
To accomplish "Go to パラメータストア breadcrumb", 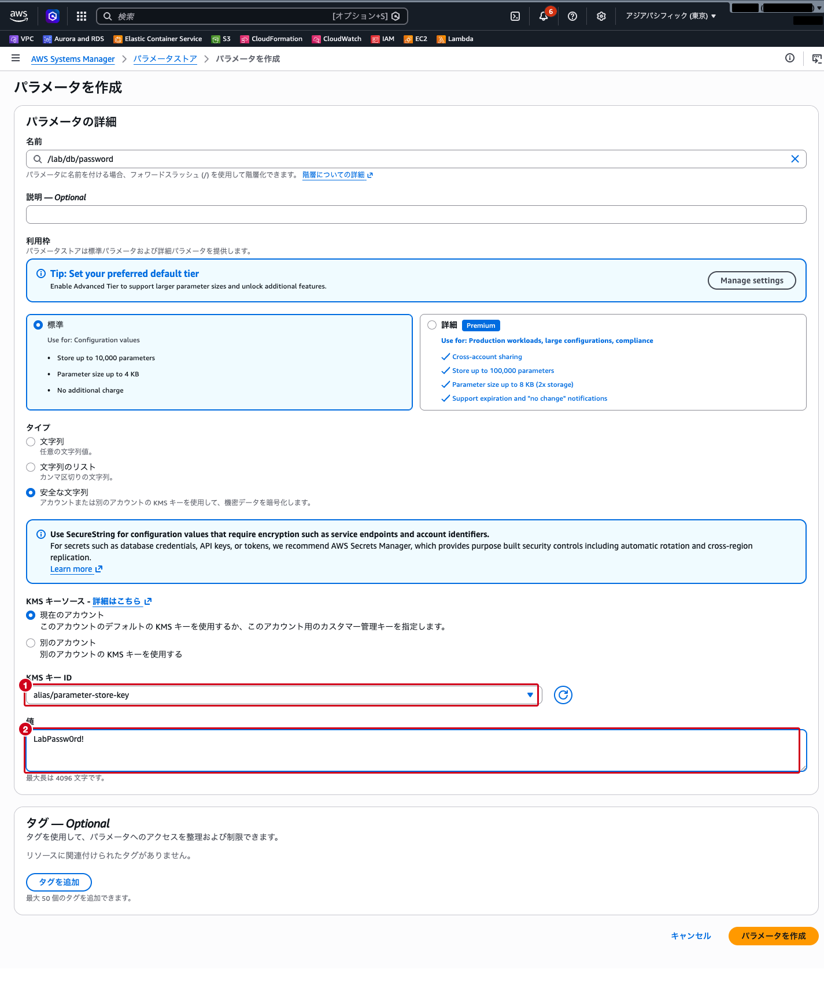I will 165,59.
